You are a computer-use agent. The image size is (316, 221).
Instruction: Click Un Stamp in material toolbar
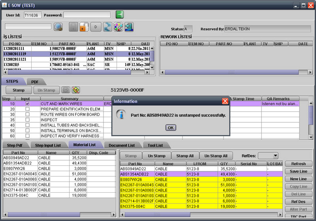[156, 156]
